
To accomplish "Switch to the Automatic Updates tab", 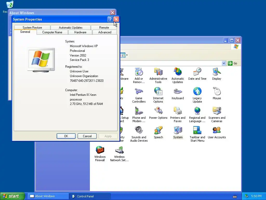I will tap(71, 27).
